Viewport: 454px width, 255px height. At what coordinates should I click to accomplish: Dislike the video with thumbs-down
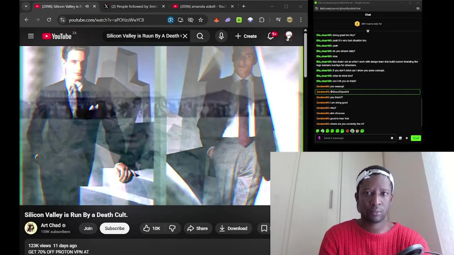(172, 228)
